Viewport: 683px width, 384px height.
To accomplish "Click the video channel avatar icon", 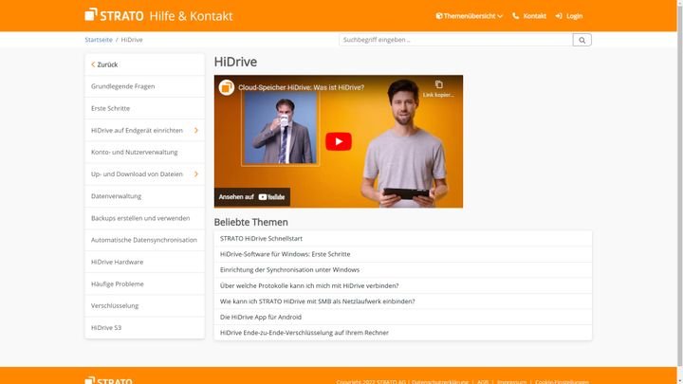I will (226, 87).
